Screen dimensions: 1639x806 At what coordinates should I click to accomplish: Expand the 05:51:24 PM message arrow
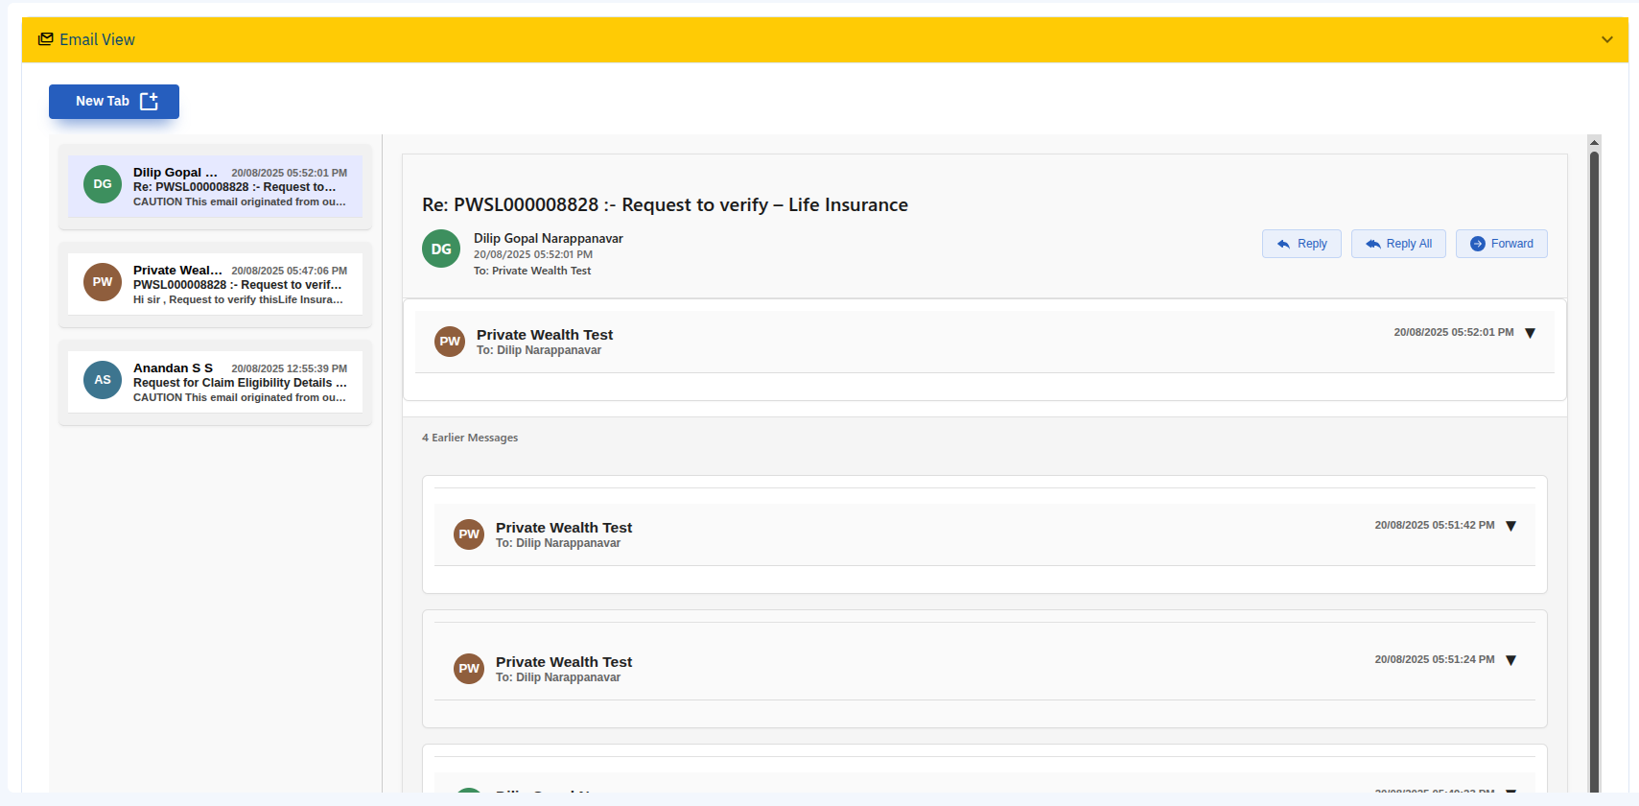coord(1510,660)
